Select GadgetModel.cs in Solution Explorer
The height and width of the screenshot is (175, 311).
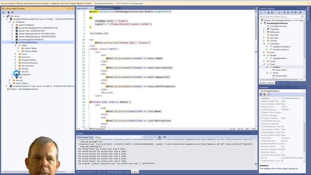click(x=280, y=58)
